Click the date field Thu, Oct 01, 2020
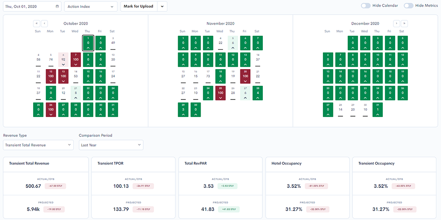The height and width of the screenshot is (220, 441). coord(32,7)
